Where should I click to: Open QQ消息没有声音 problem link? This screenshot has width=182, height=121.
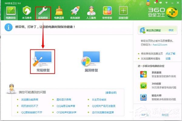pos(66,106)
